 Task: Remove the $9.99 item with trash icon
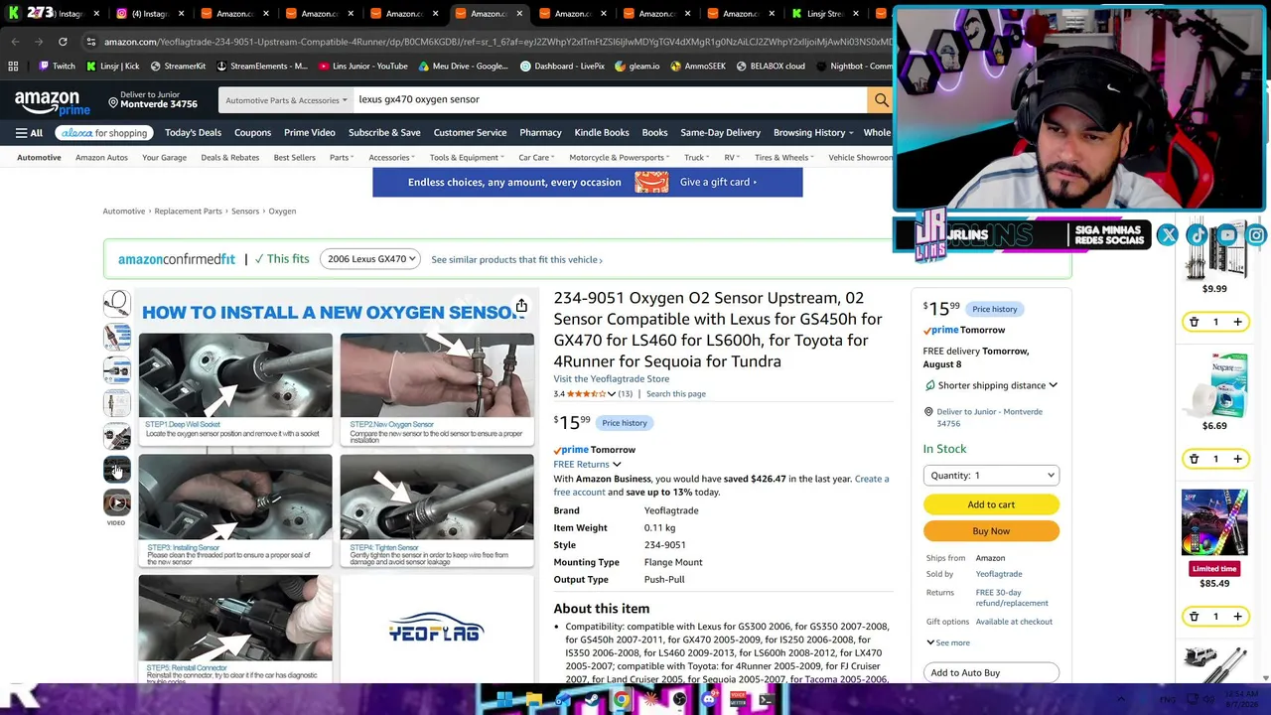click(1194, 322)
